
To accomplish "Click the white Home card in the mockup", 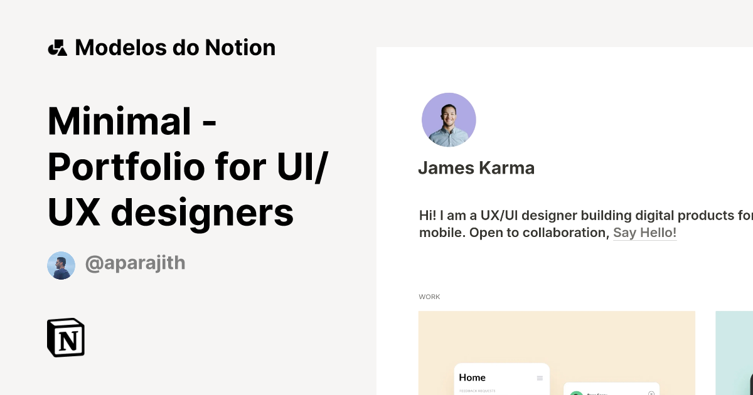I will tap(502, 382).
